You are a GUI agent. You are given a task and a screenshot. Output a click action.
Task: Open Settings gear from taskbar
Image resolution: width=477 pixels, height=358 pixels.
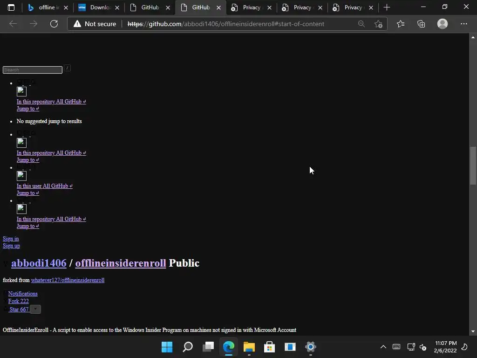click(x=311, y=347)
